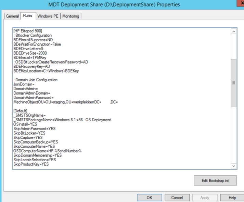
Task: Click the _SMSTSPackageName line
Action: pyautogui.click(x=62, y=120)
